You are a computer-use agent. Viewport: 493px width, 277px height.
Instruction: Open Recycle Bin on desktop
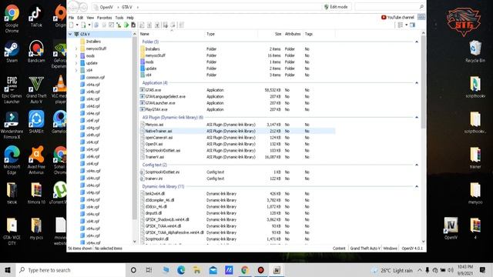(x=475, y=52)
